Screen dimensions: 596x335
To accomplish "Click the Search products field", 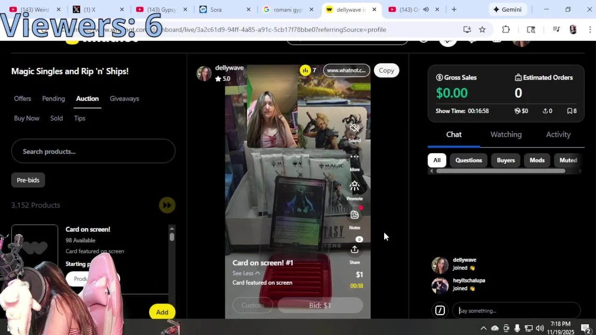I will point(93,151).
